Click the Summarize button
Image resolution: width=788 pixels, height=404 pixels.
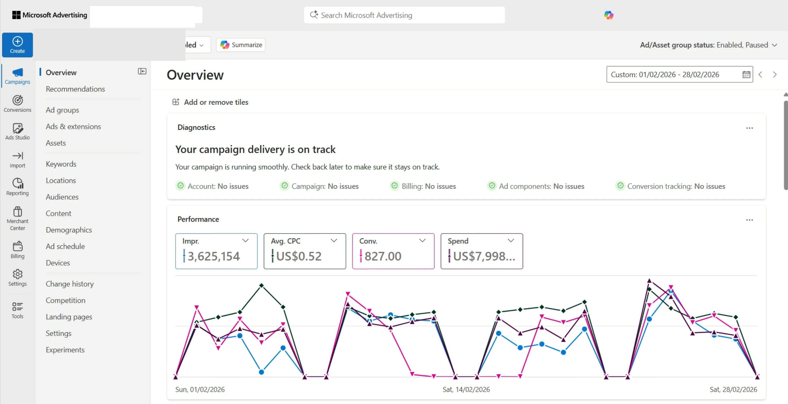click(241, 45)
